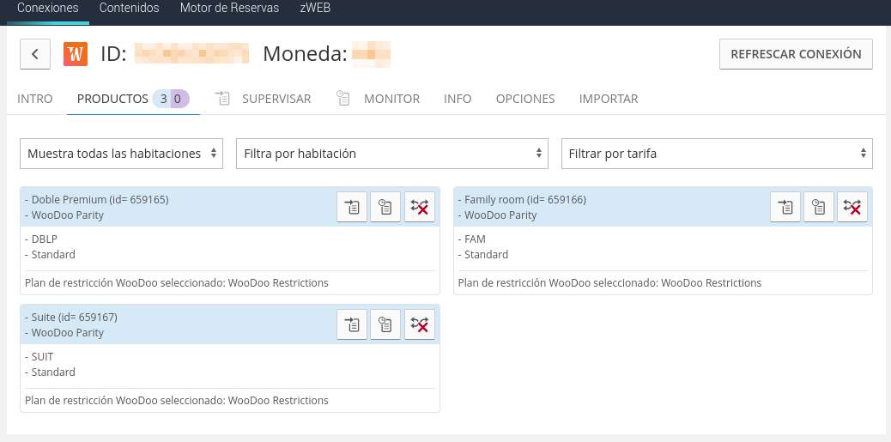The image size is (891, 442).
Task: Remove mapping for Family room
Action: [852, 207]
